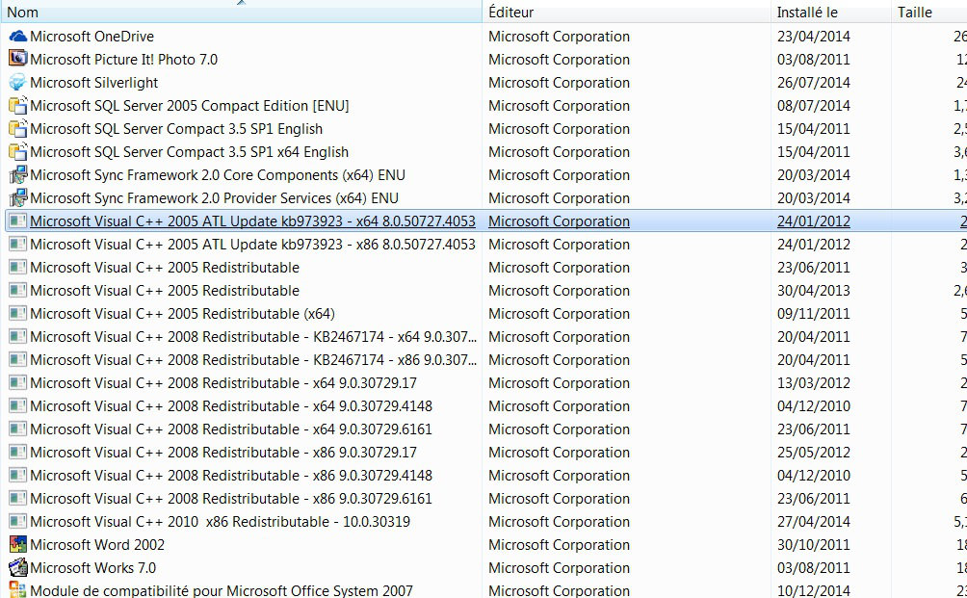Viewport: 967px width, 598px height.
Task: Click install date 09/11/2011
Action: point(814,314)
